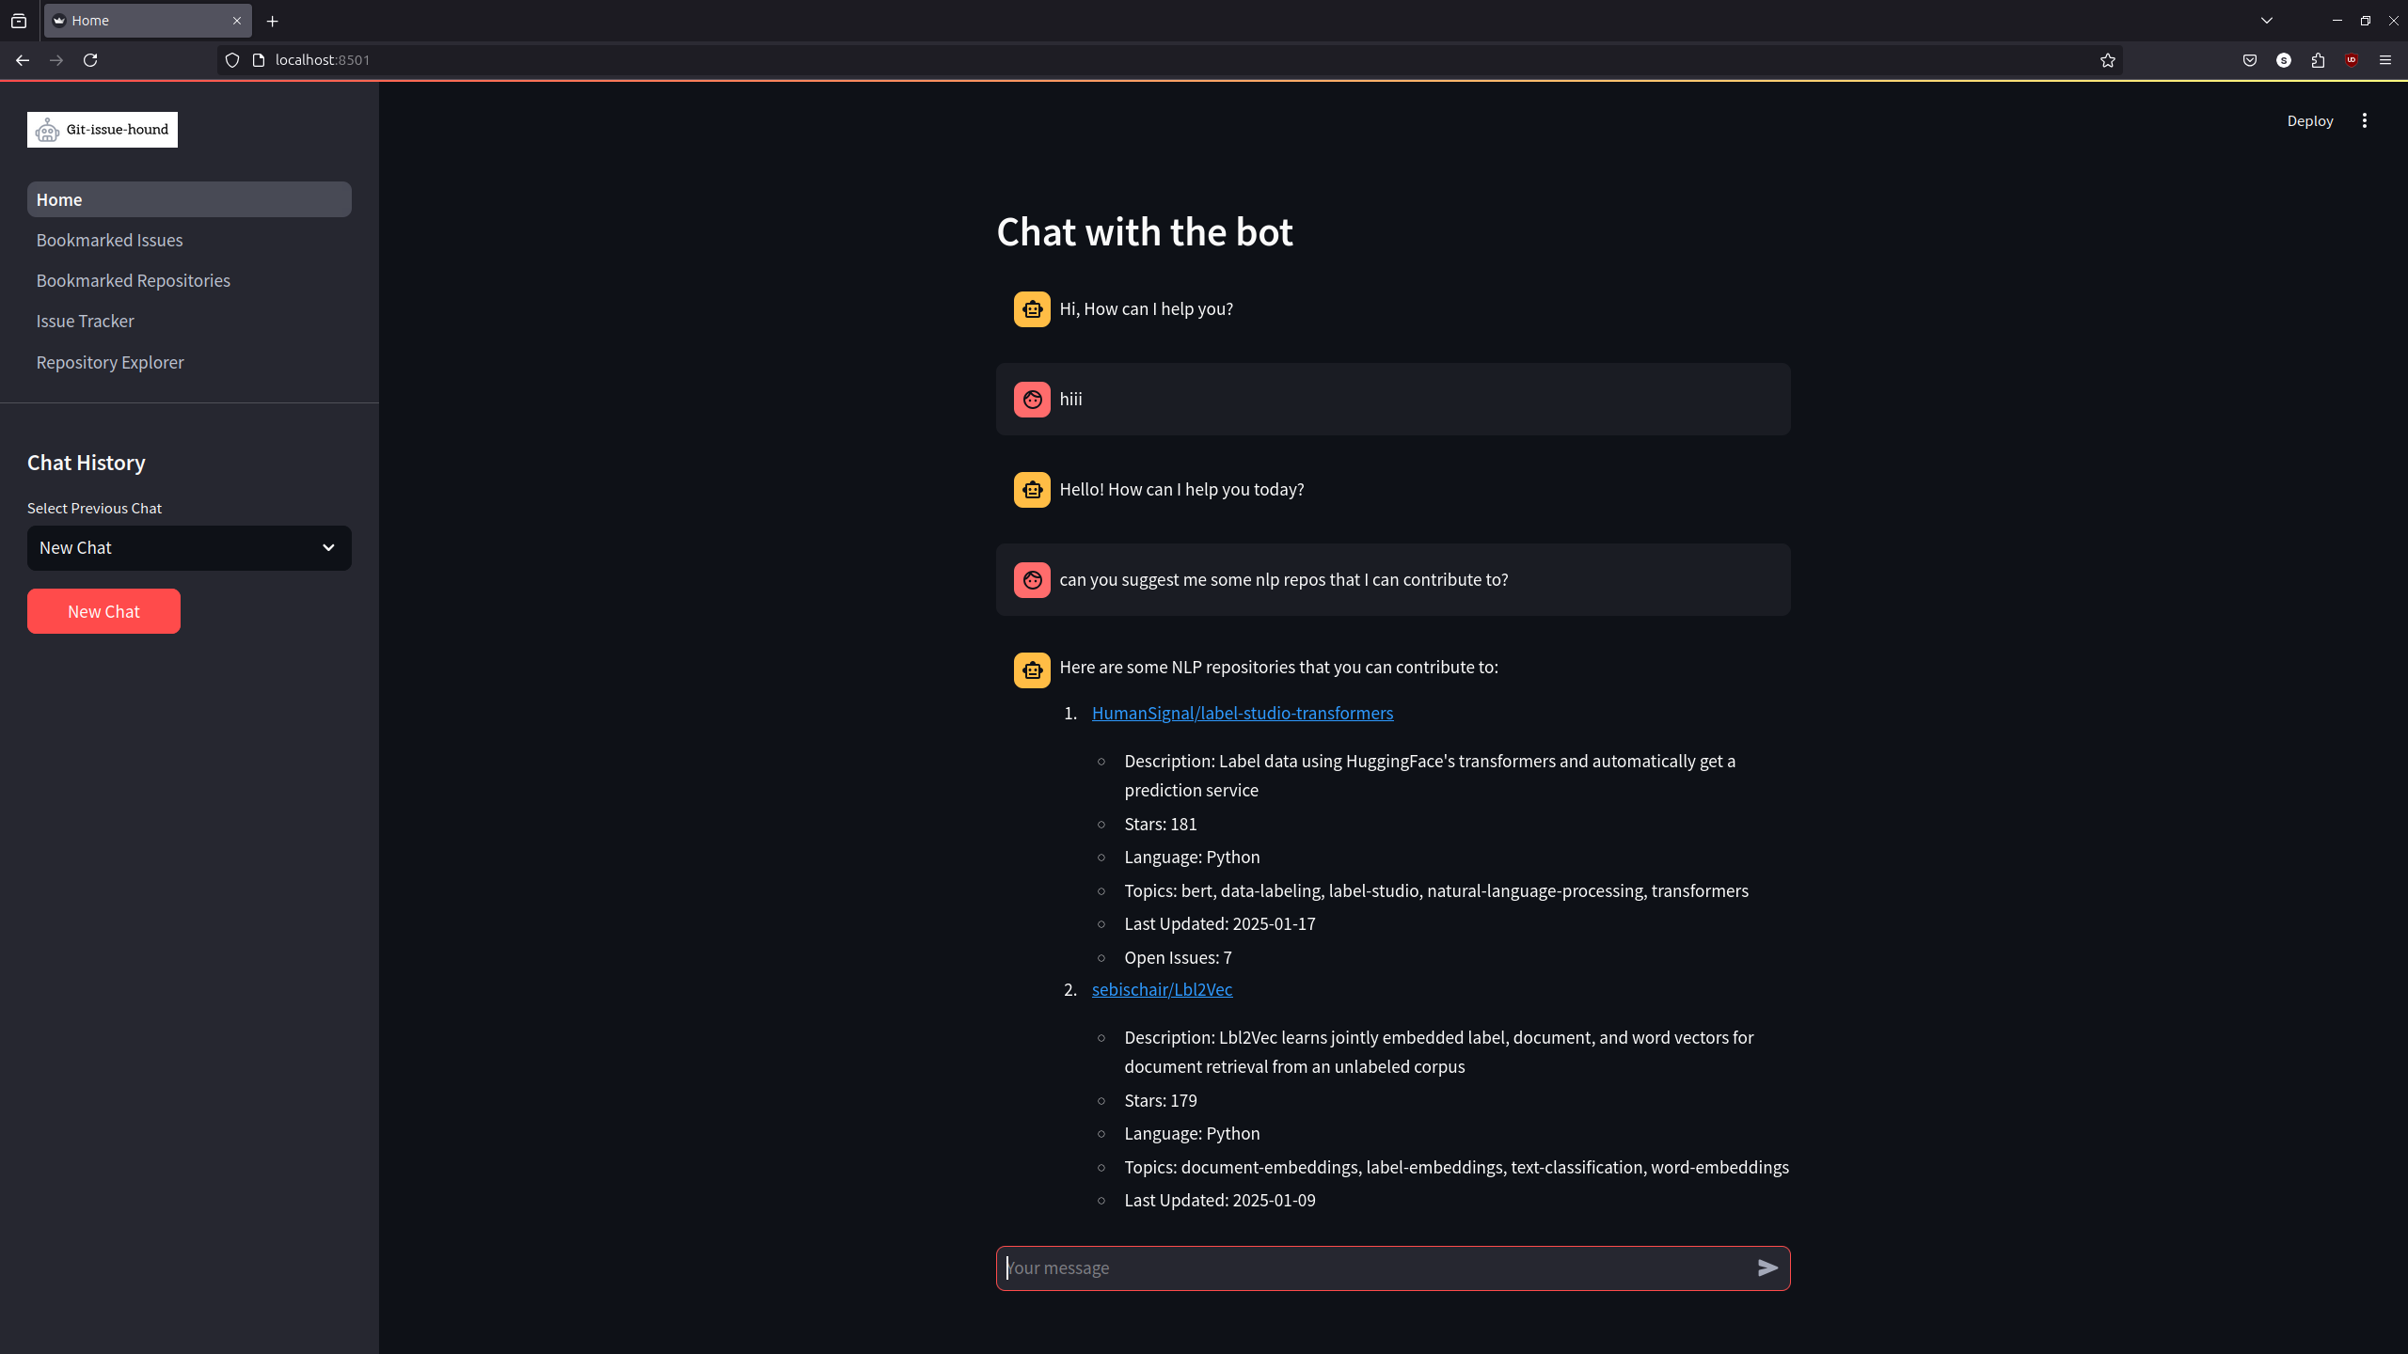
Task: Start a new chat with the red button
Action: pyautogui.click(x=103, y=611)
